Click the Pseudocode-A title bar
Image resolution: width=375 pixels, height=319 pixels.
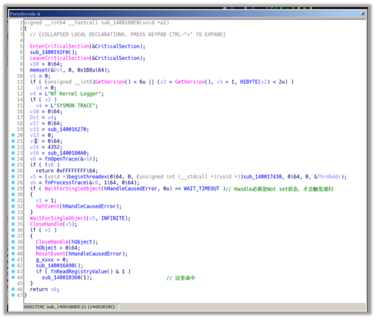coord(183,14)
